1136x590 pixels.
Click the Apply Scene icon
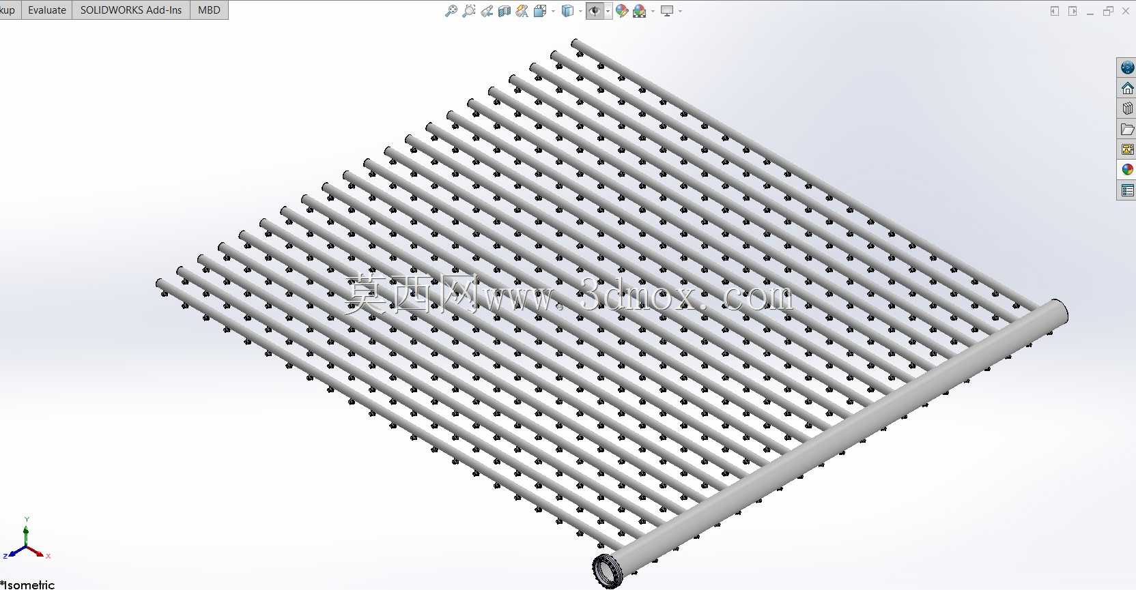point(640,11)
